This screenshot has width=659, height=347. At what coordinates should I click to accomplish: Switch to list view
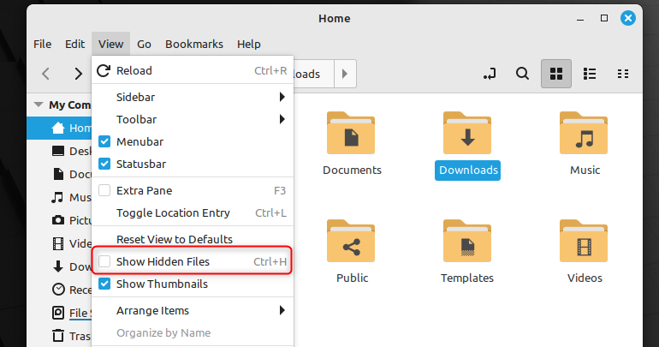tap(589, 74)
